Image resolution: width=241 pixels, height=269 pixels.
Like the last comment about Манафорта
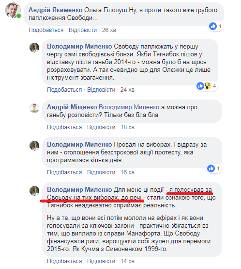click(64, 261)
